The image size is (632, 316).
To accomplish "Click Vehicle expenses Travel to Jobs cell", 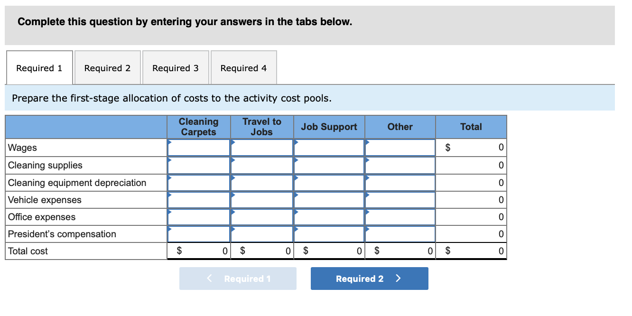I will pos(262,200).
